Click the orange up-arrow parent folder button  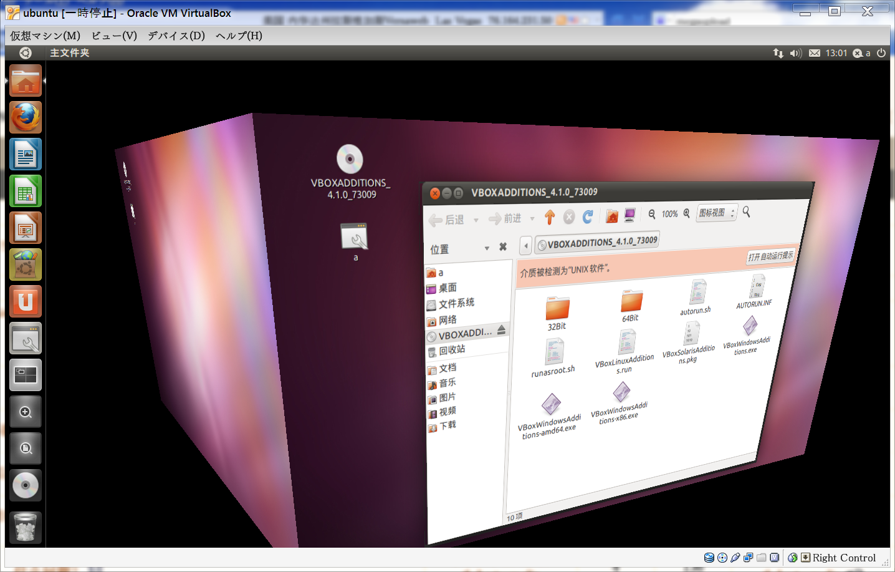point(550,217)
